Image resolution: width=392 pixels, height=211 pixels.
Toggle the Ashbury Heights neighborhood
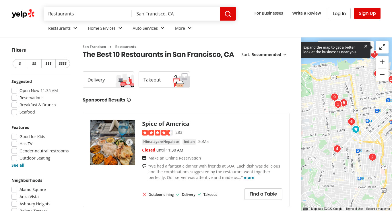(x=14, y=204)
